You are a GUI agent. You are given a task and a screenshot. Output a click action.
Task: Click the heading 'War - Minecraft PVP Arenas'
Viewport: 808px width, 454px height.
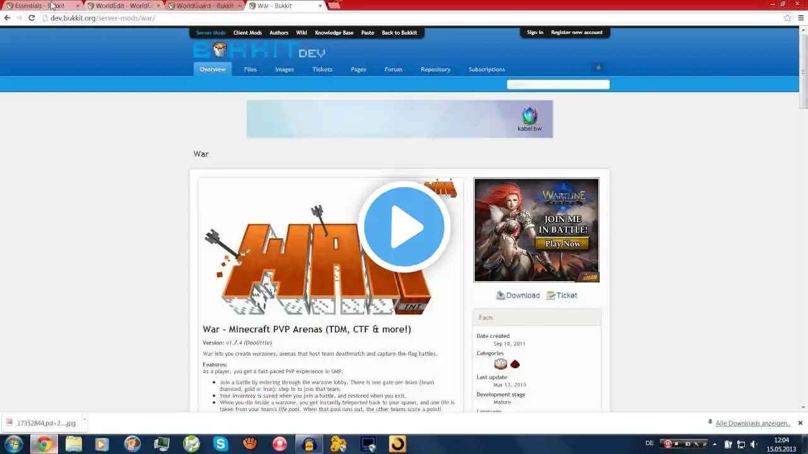click(307, 329)
